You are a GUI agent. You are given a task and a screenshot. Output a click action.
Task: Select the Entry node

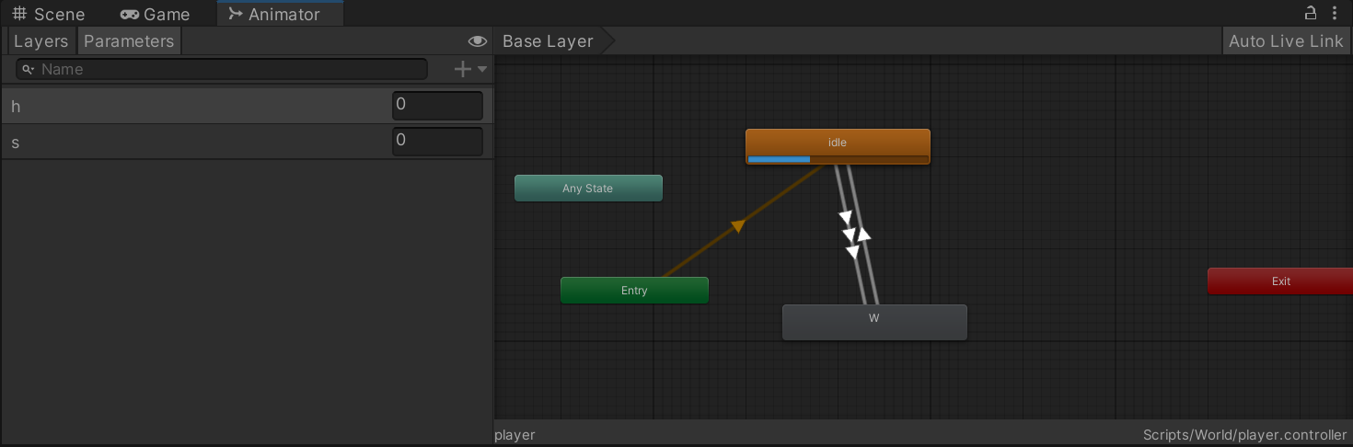pos(634,291)
